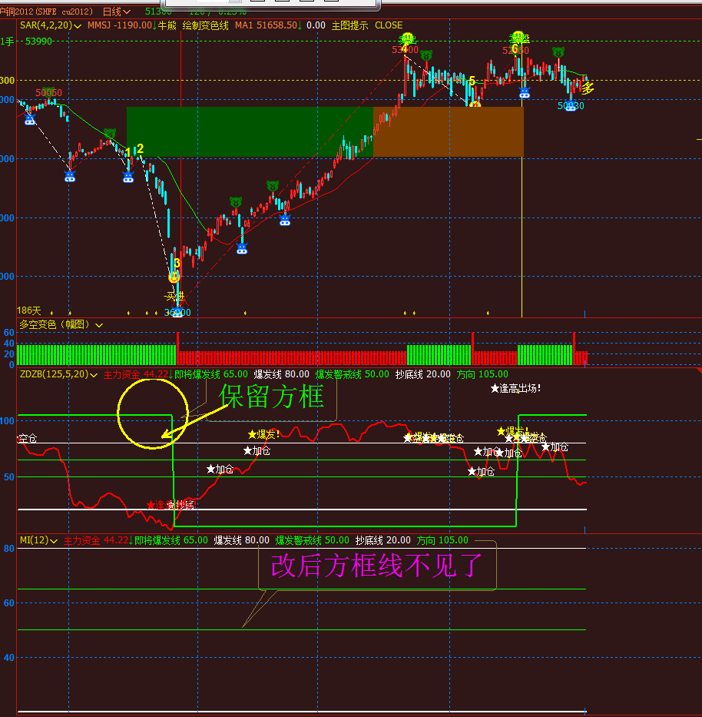Image resolution: width=702 pixels, height=717 pixels.
Task: Select the orange shaded rectangle on chart
Action: (449, 132)
